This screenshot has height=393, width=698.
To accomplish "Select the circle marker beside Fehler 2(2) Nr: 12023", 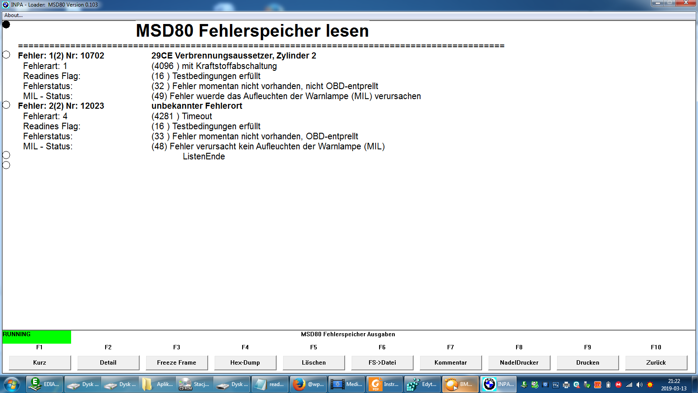I will pyautogui.click(x=6, y=105).
